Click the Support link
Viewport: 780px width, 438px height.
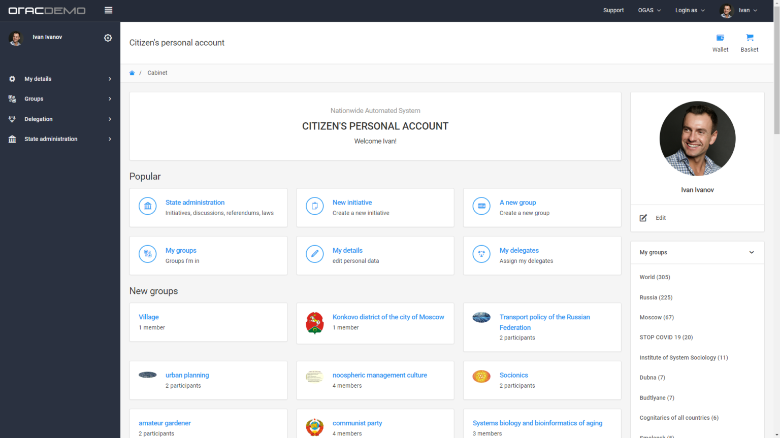tap(613, 10)
